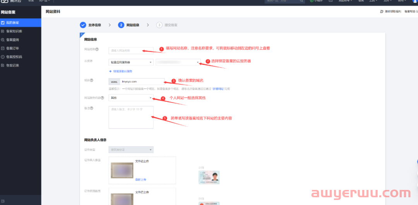
Task: Click 总览 in the top bar
Action: point(31,1)
